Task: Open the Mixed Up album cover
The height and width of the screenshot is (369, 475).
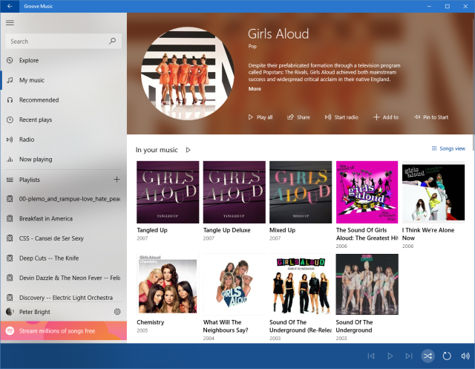Action: [x=301, y=192]
